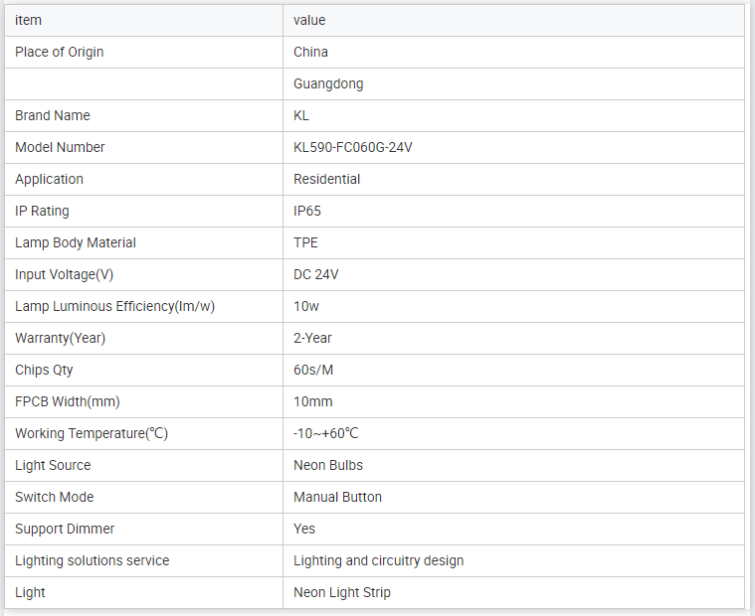Click the "10mm" FPCB width value

313,401
